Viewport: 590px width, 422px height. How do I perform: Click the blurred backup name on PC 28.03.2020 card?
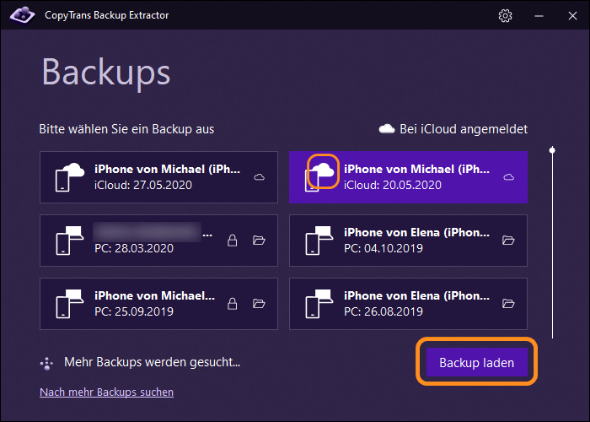(x=147, y=232)
